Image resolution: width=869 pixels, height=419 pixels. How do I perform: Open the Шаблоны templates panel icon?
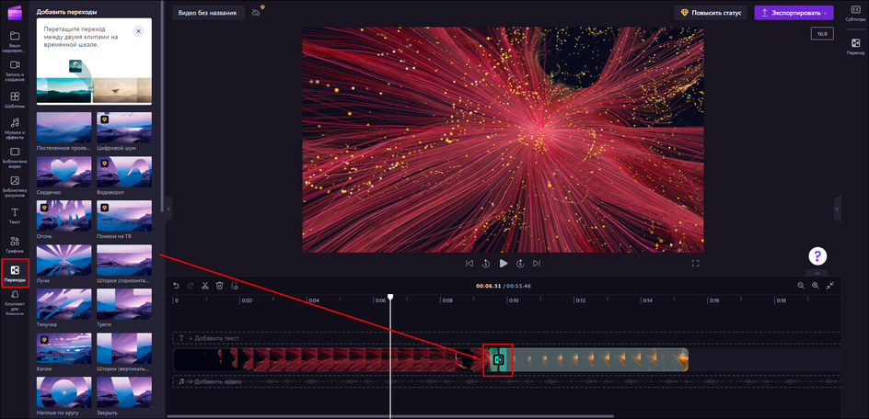click(15, 98)
